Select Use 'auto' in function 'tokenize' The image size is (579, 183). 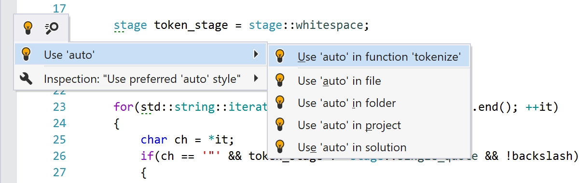coord(369,57)
